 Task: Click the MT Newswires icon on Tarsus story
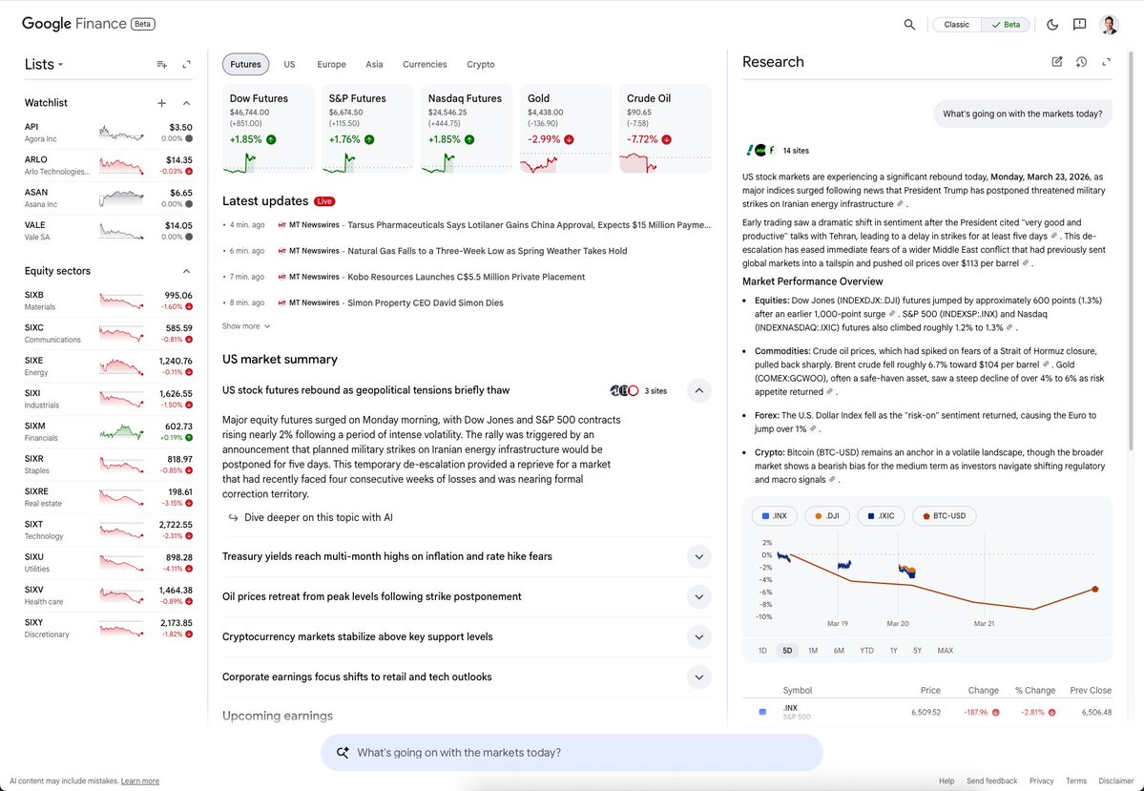(282, 225)
